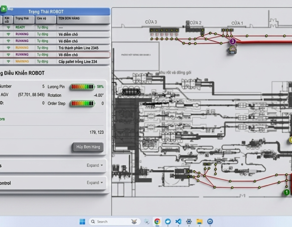Select the READY robot row
The height and width of the screenshot is (227, 292).
pos(55,28)
